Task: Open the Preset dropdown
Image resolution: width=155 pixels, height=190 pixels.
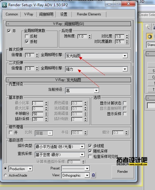Action: pyautogui.click(x=75, y=168)
